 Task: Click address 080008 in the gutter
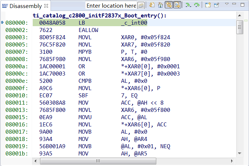(17, 59)
